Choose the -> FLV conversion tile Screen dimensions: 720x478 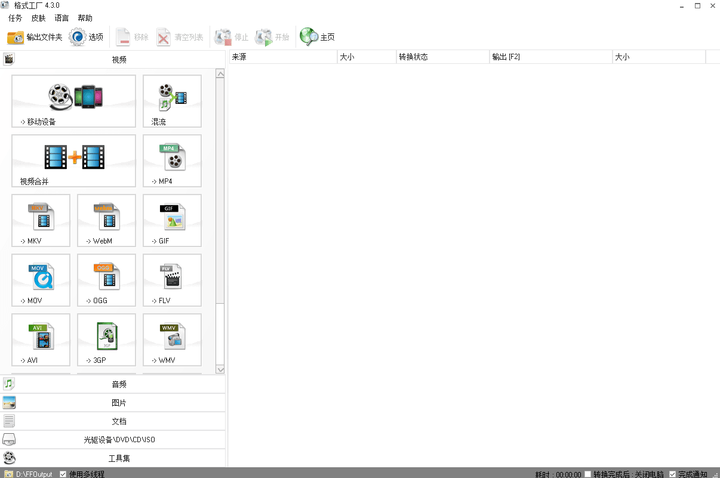(172, 280)
